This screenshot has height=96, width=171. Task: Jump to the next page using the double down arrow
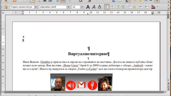tap(168, 89)
